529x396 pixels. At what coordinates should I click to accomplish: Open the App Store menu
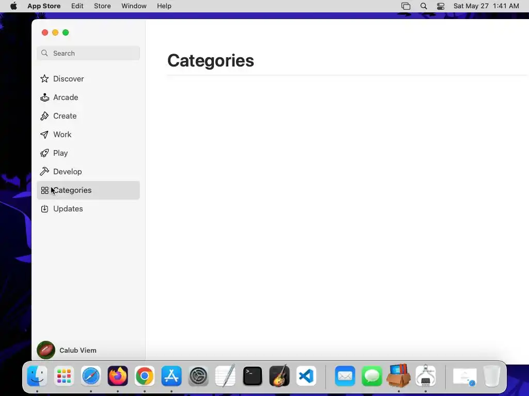44,6
